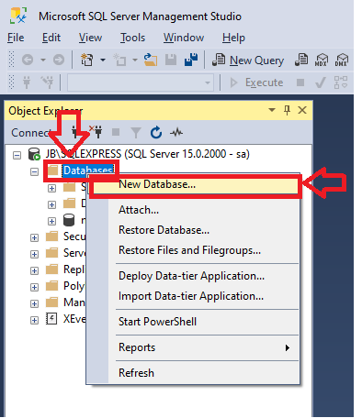Click the DMX query icon
Viewport: 362px width, 418px height.
pos(341,60)
